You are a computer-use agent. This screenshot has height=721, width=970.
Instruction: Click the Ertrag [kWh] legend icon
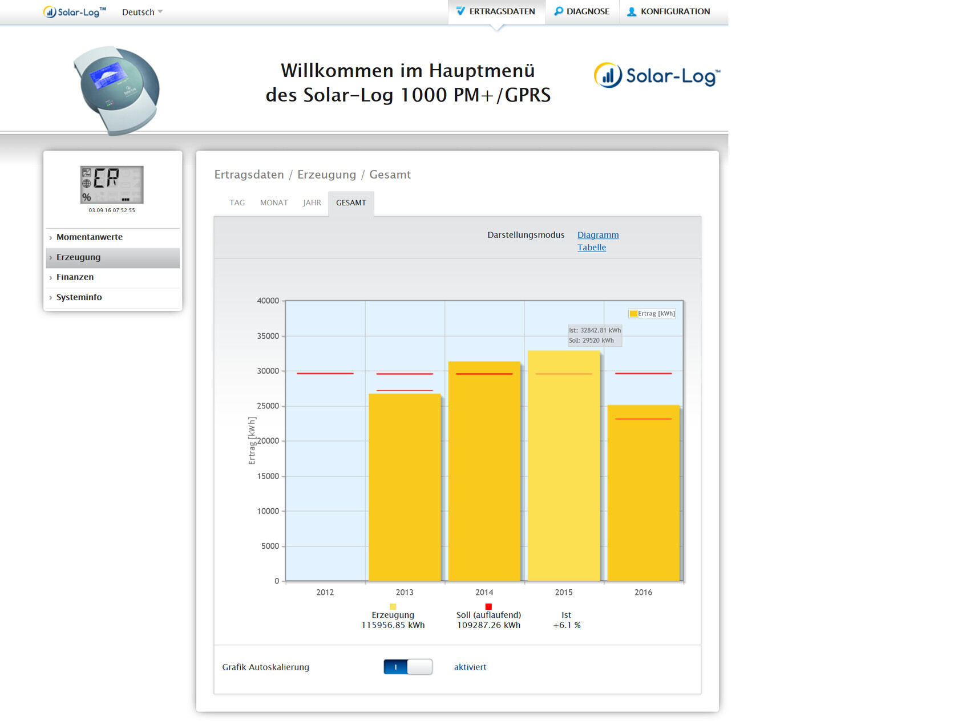coord(633,313)
